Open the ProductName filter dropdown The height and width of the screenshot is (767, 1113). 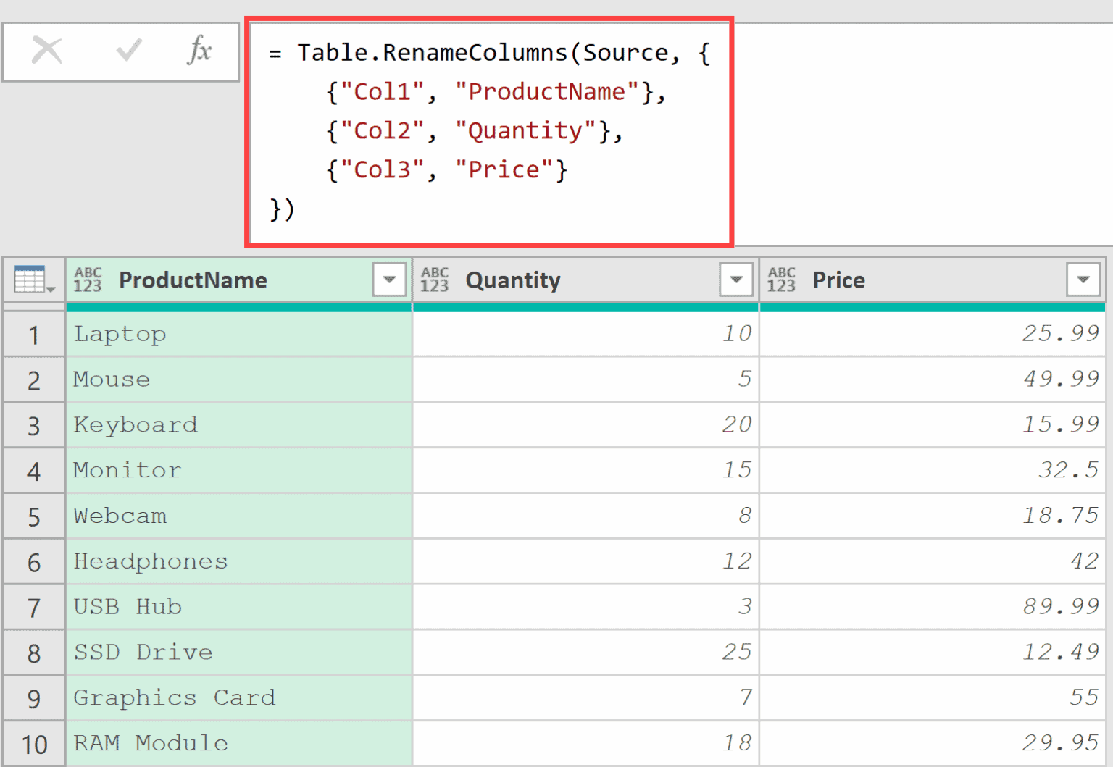[390, 280]
